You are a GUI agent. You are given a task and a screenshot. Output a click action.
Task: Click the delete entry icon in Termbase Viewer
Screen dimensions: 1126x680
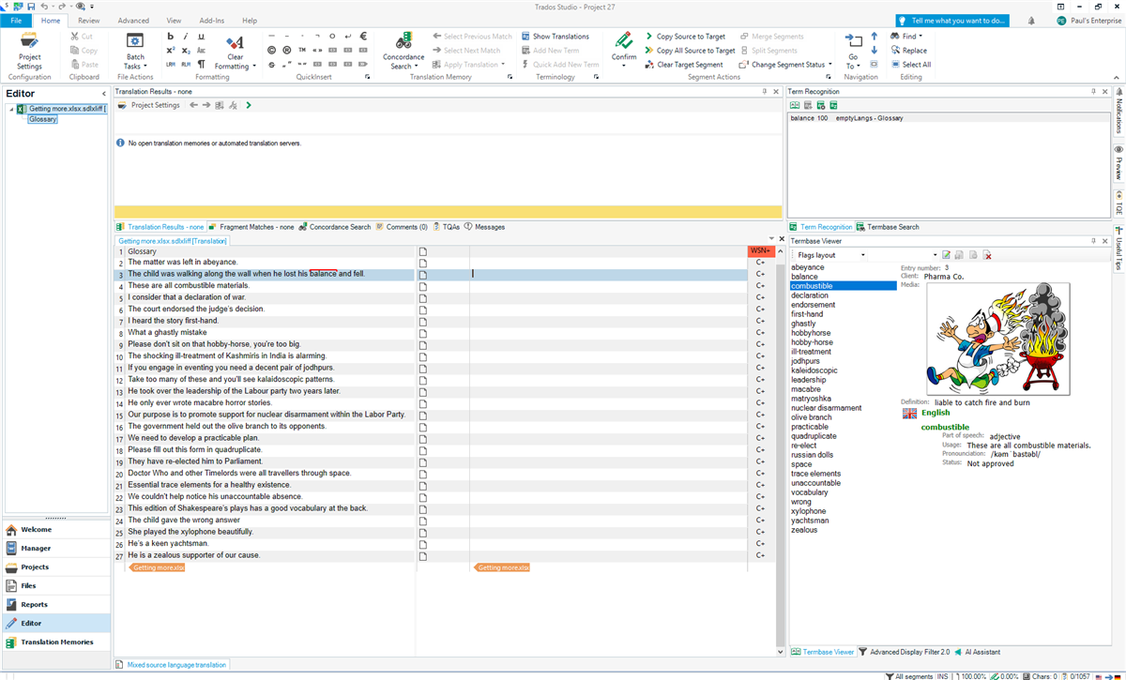(x=987, y=255)
